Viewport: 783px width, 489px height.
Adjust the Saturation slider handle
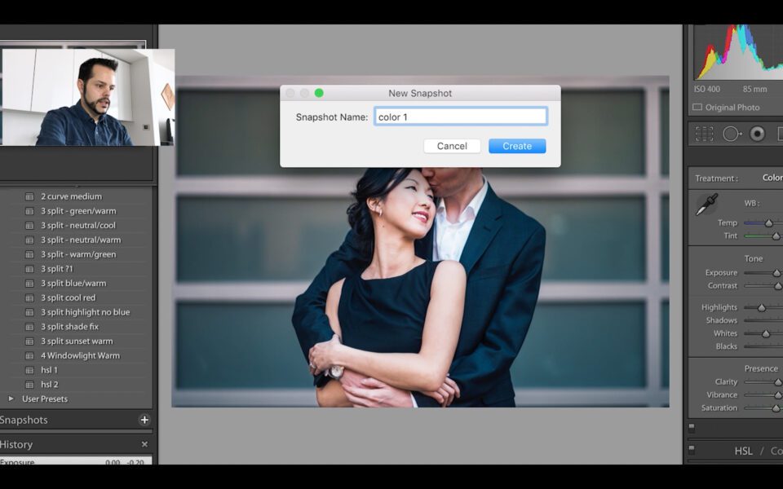click(776, 408)
